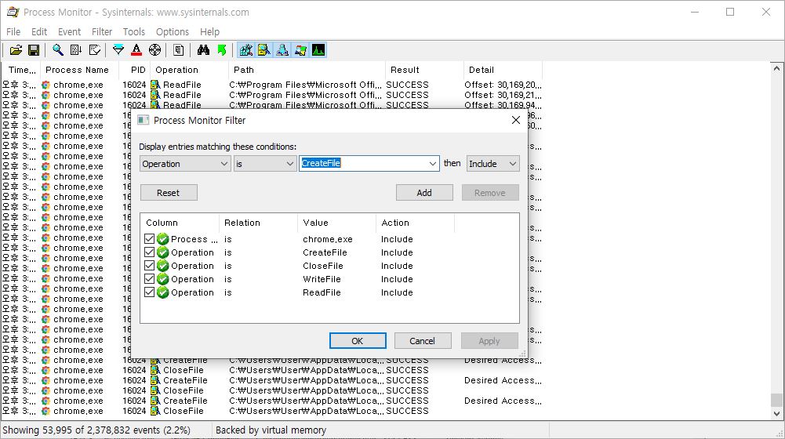Click the Save floppy disk icon
The height and width of the screenshot is (439, 785).
34,50
